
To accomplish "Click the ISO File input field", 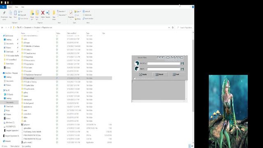I will (164, 64).
